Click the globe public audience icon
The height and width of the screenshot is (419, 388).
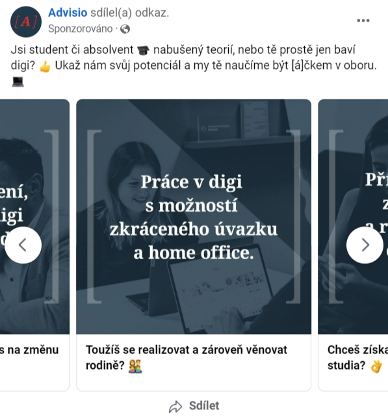125,29
